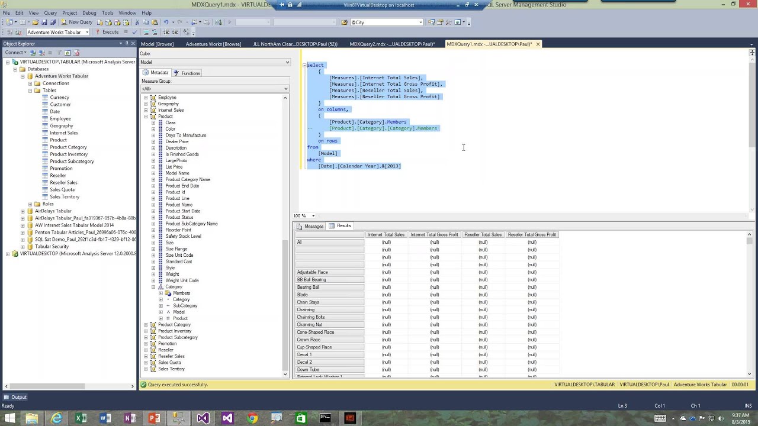Open the @City find combo box

tap(387, 22)
